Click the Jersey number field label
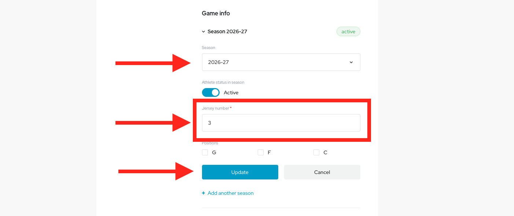The image size is (514, 216). [217, 108]
